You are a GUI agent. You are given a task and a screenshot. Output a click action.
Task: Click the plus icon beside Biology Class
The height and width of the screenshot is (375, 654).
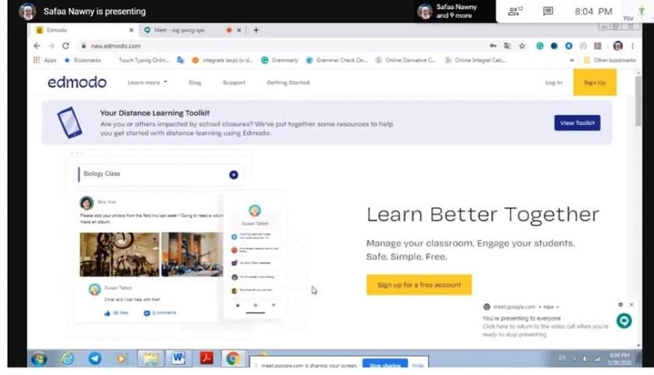pyautogui.click(x=234, y=174)
